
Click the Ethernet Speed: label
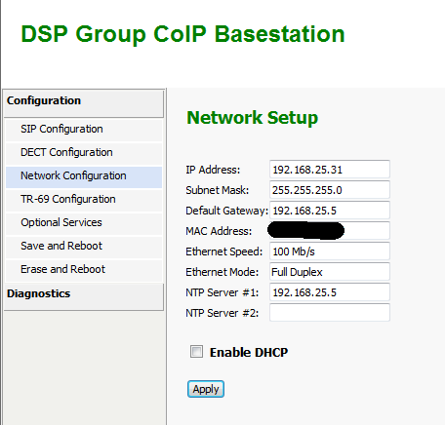click(224, 251)
